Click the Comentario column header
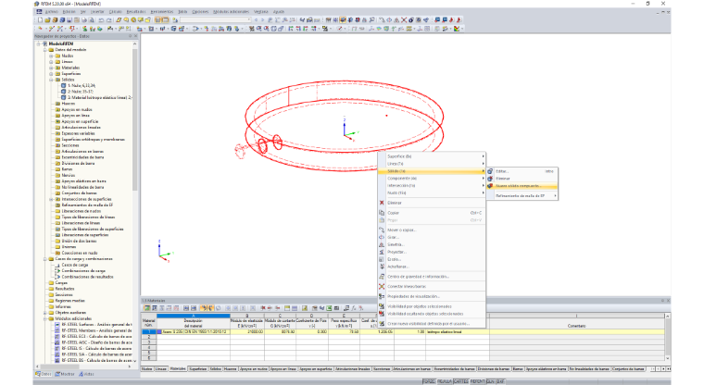 click(x=576, y=326)
